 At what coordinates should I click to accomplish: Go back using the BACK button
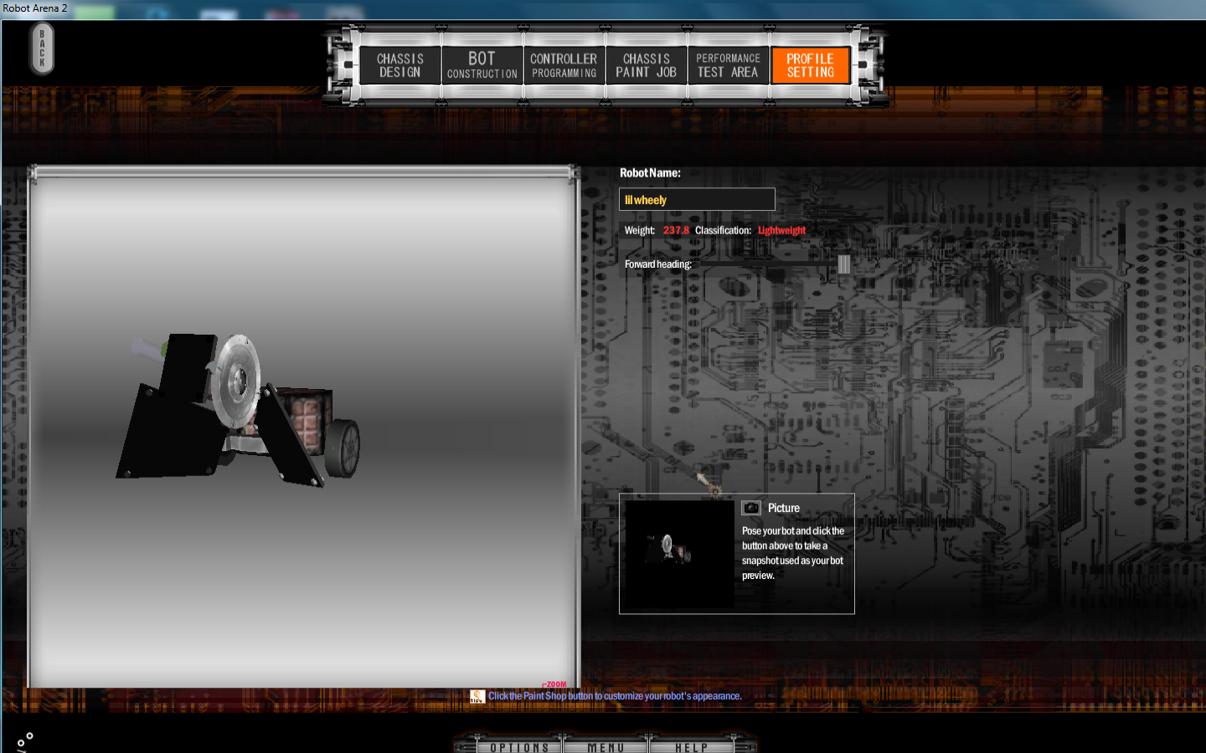42,49
